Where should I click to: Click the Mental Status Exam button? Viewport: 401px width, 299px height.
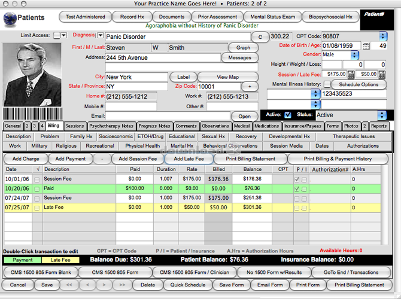pos(272,17)
